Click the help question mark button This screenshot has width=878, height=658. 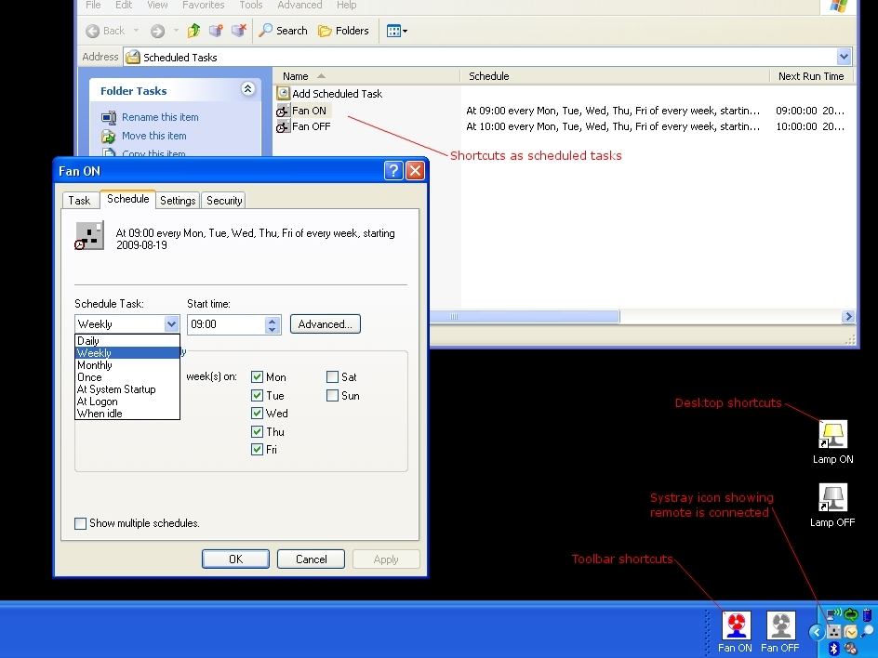click(x=393, y=171)
